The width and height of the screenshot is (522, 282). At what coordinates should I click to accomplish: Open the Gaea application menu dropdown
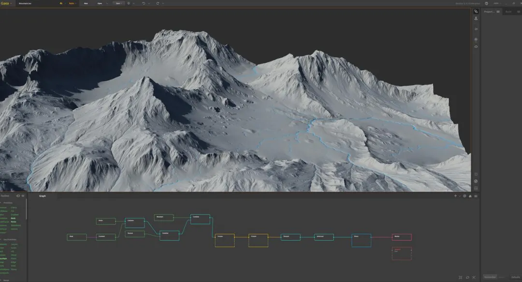pyautogui.click(x=6, y=3)
